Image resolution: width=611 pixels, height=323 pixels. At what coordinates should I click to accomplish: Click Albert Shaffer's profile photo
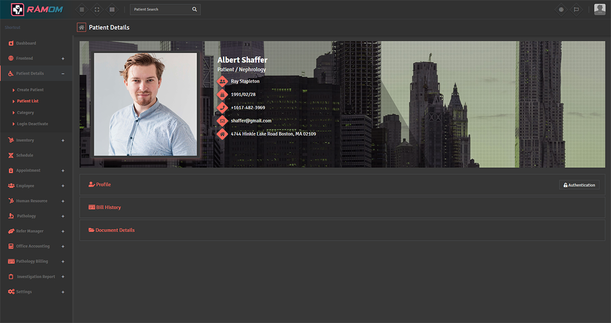(x=145, y=104)
